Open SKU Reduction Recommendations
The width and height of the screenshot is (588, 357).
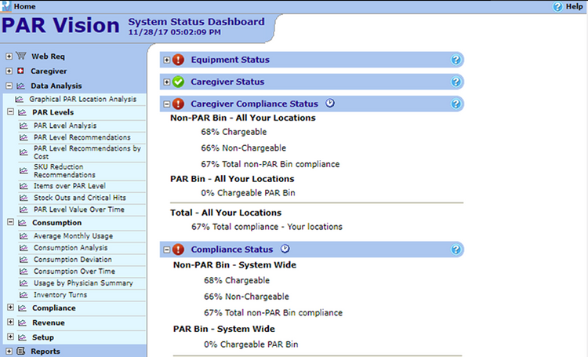tap(64, 171)
